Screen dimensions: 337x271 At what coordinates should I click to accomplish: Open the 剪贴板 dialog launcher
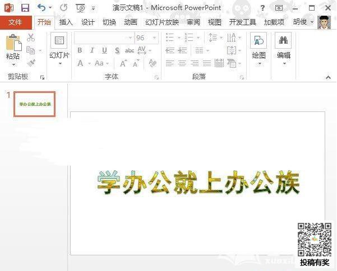43,77
